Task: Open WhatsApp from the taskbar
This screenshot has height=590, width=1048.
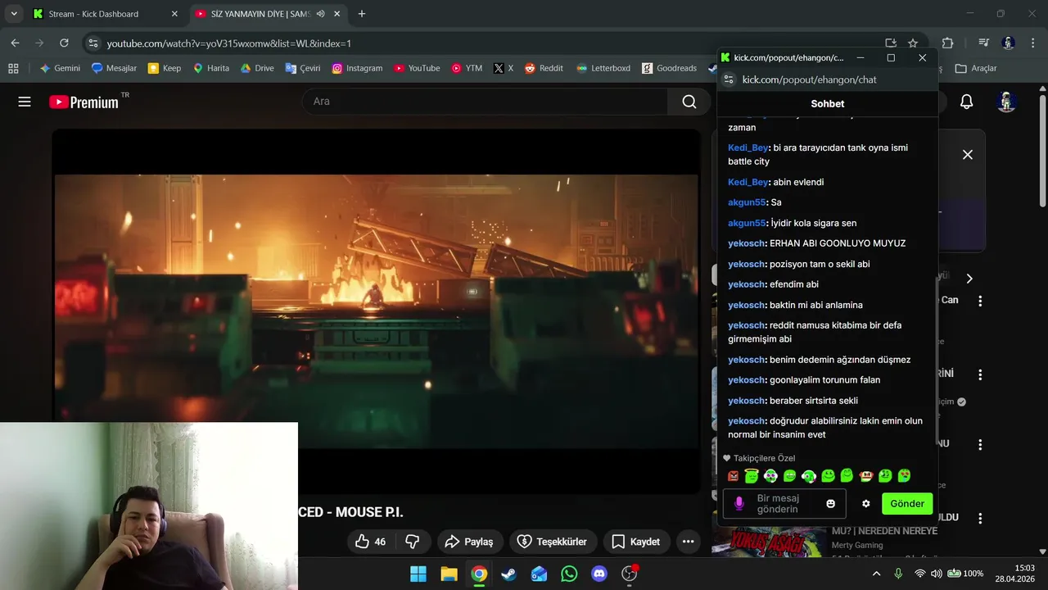Action: click(x=569, y=574)
